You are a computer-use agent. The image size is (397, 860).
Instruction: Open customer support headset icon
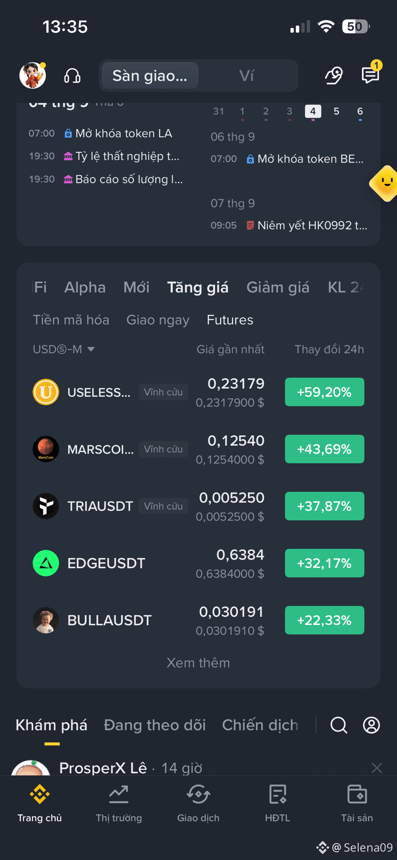click(x=72, y=76)
